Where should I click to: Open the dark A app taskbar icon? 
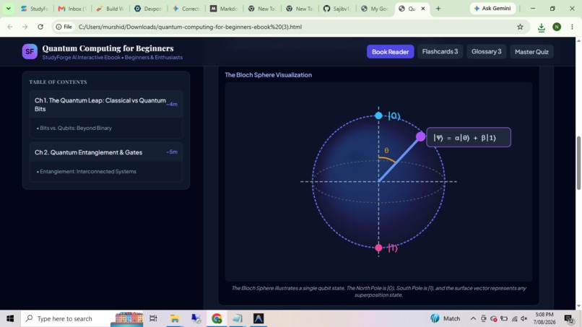259,318
